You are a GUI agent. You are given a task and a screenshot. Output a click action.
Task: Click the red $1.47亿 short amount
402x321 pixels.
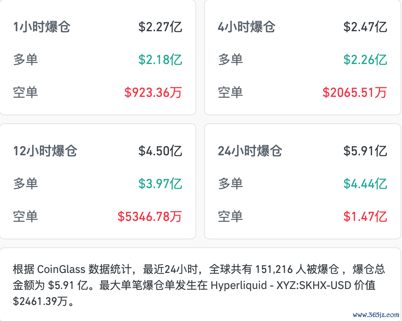pos(365,217)
